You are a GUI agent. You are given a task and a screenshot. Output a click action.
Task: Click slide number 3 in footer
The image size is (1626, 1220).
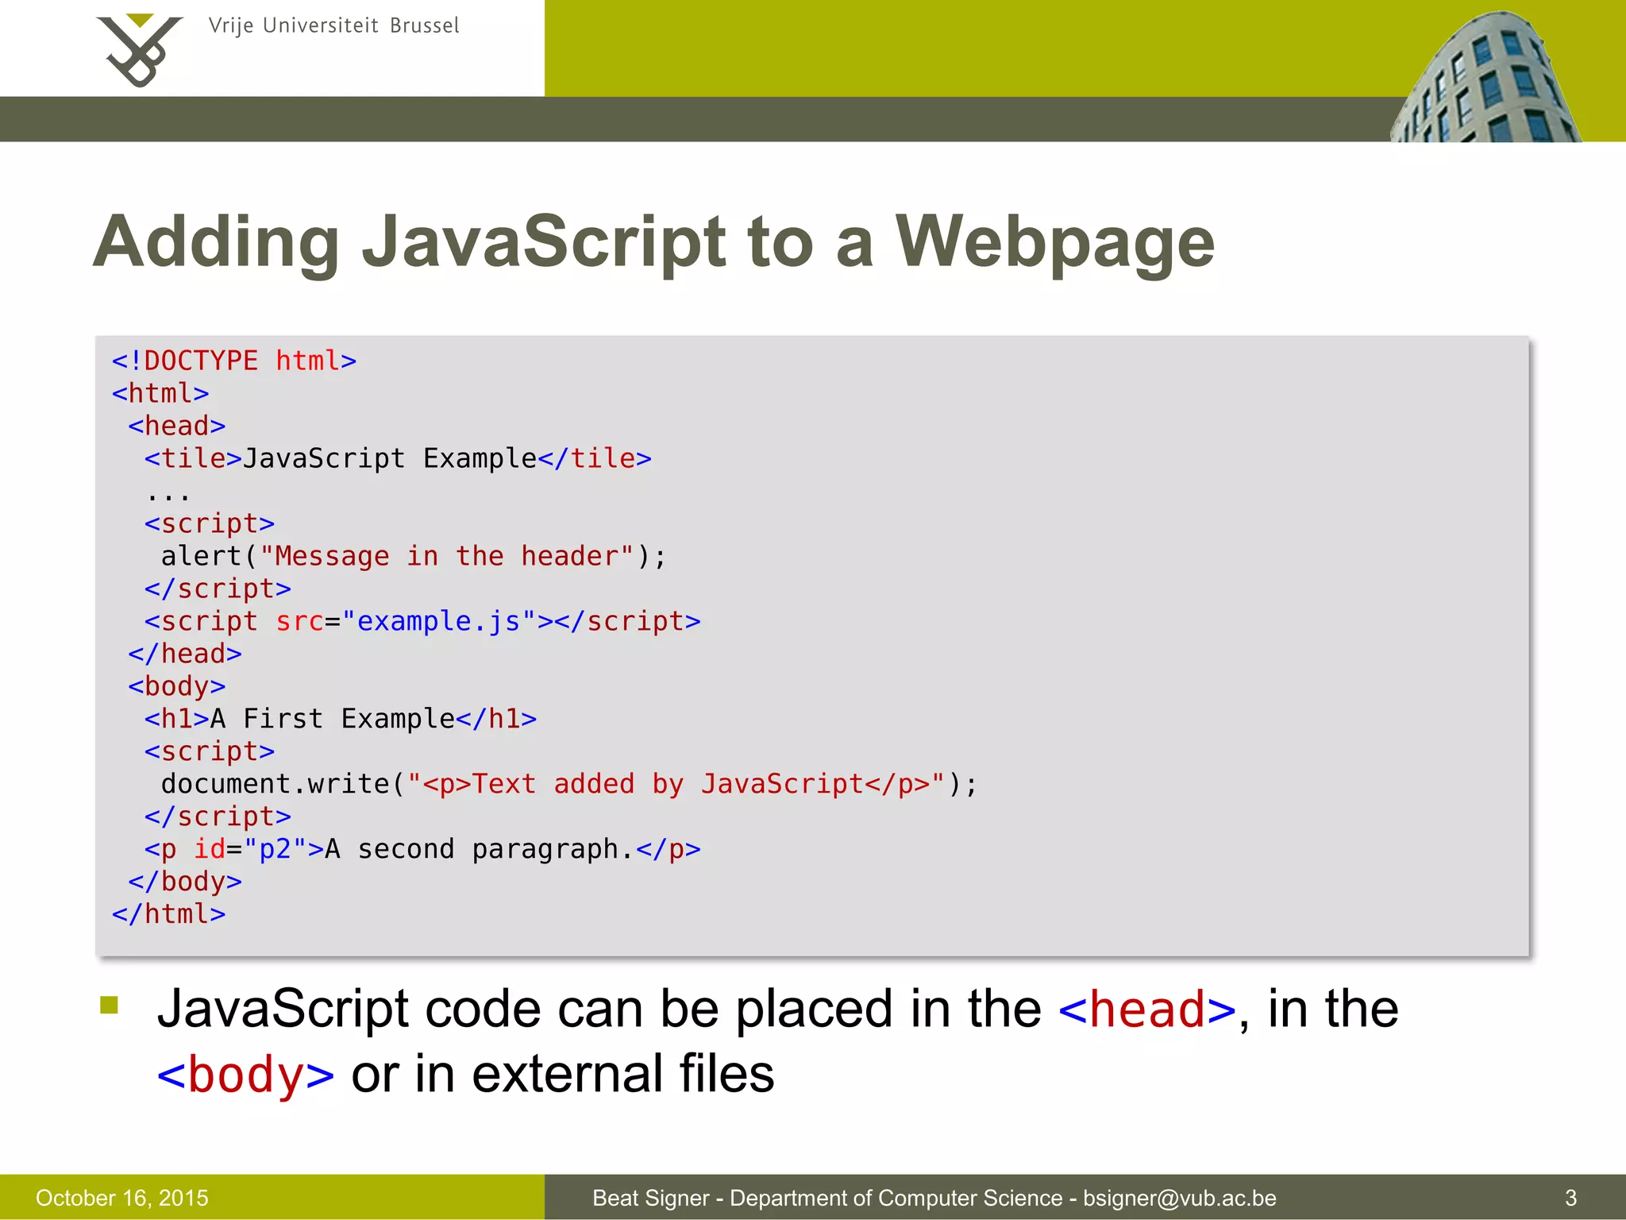[1570, 1198]
